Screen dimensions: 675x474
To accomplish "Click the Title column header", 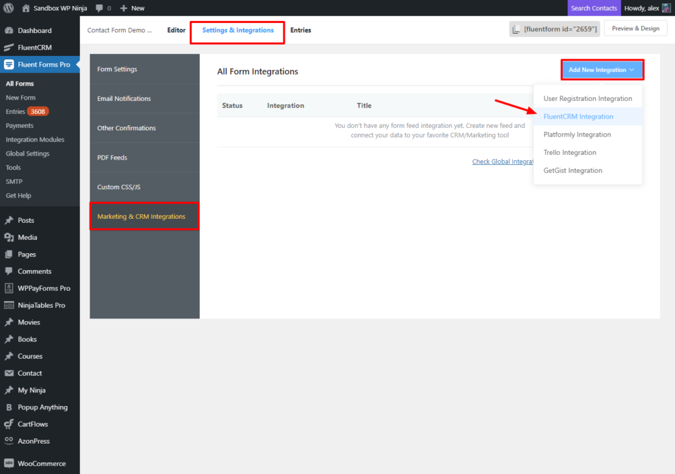I will (364, 105).
